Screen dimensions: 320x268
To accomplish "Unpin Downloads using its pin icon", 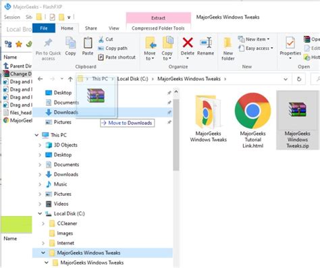I will pos(169,112).
